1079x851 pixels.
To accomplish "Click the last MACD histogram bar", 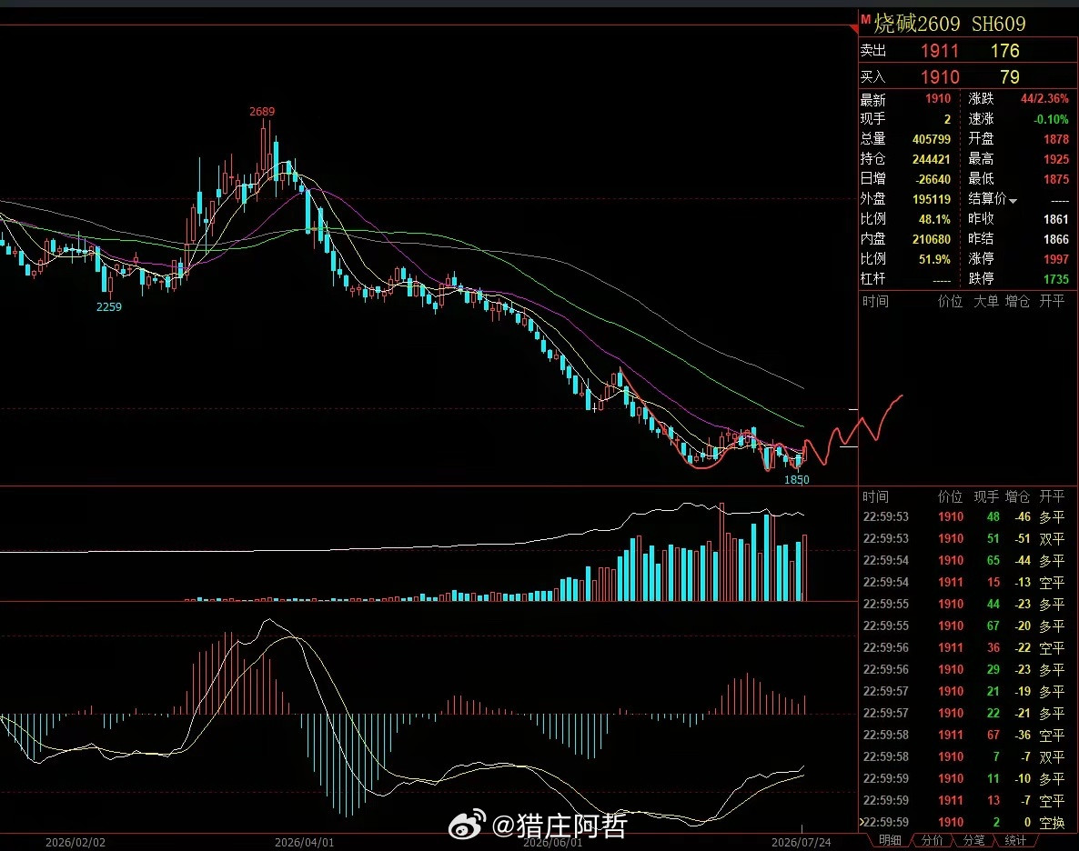I will [804, 705].
